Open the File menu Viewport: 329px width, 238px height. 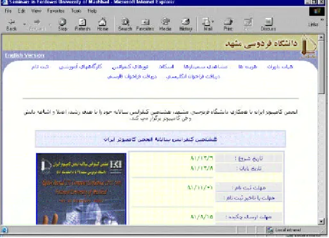pos(8,11)
